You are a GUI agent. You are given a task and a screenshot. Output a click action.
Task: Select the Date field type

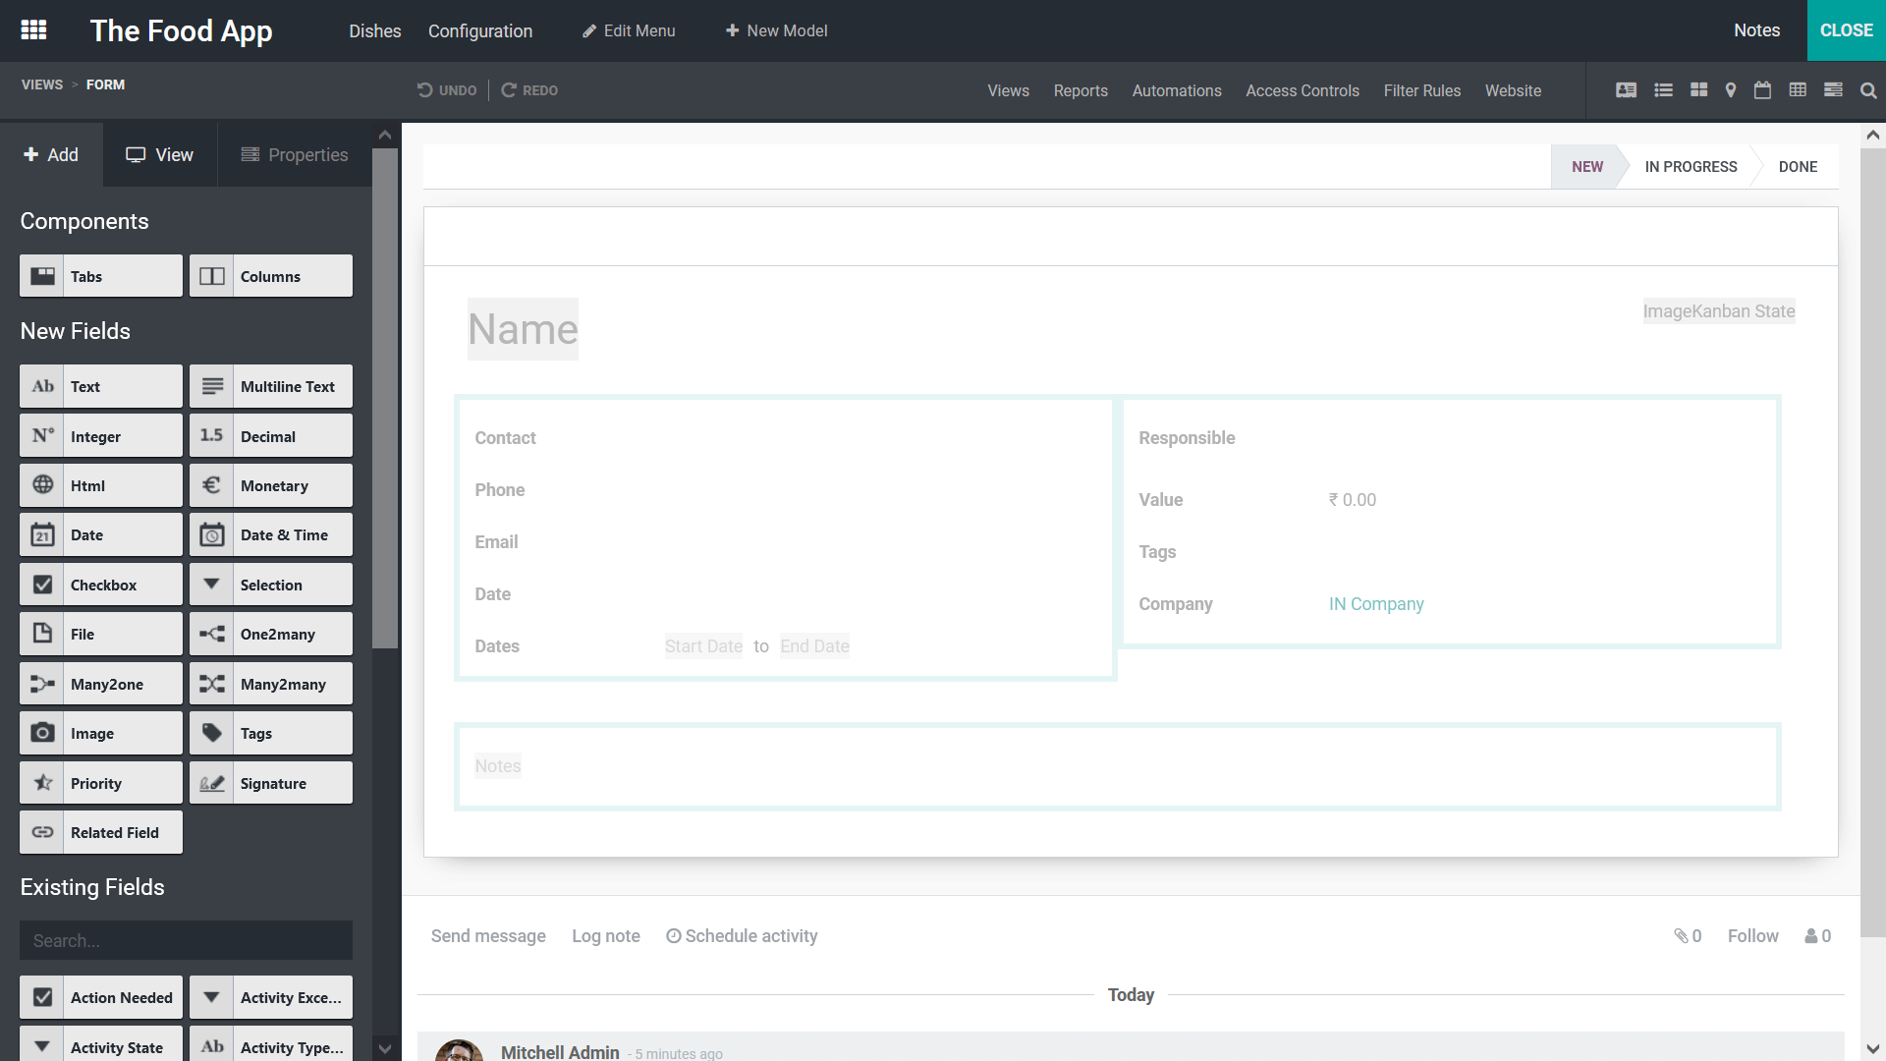[x=101, y=534]
